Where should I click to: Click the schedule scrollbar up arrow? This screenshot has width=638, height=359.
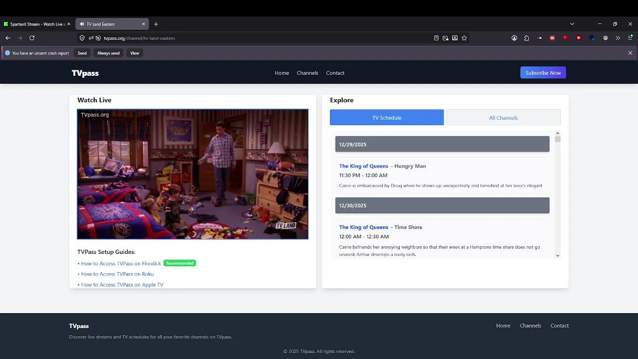[x=557, y=134]
